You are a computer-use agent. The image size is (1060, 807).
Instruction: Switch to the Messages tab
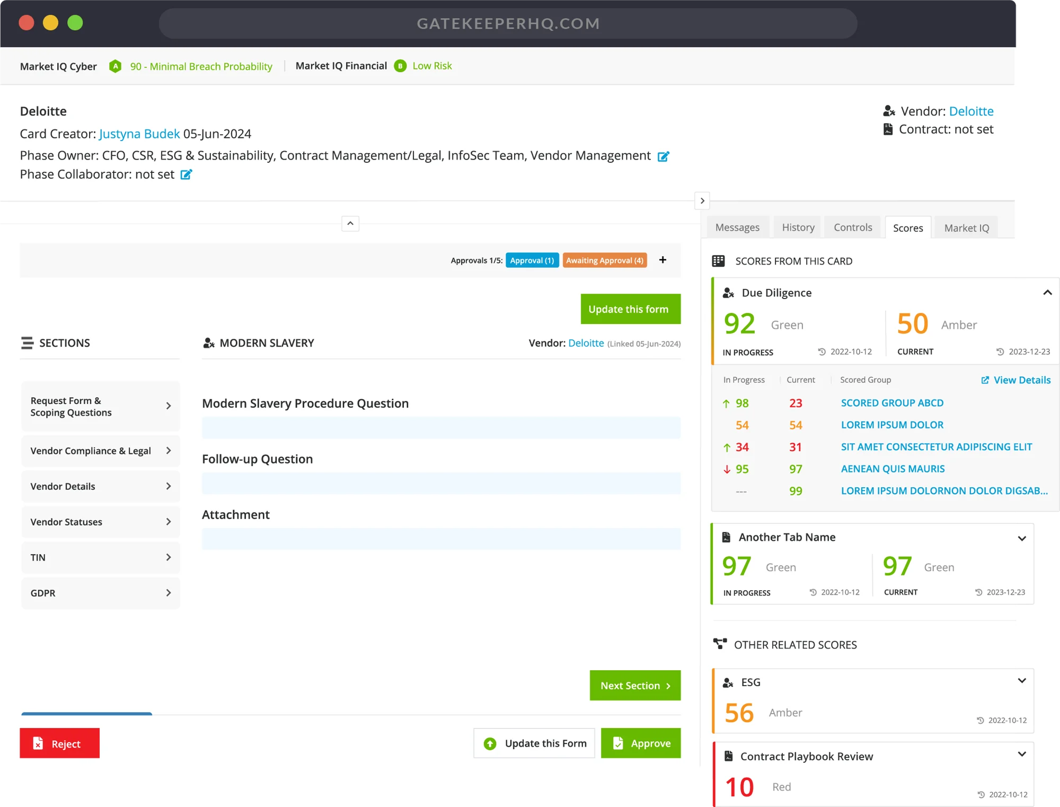[737, 227]
